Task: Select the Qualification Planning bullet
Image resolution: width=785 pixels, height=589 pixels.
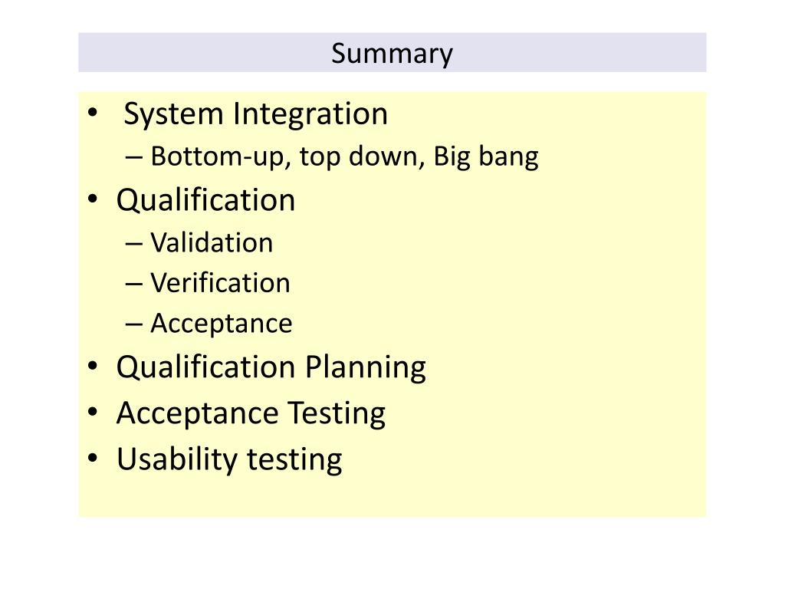Action: click(271, 367)
